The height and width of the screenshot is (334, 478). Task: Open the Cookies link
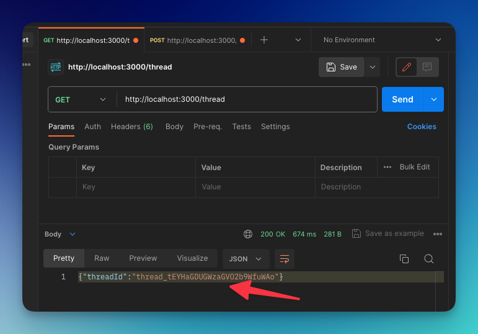pos(422,127)
